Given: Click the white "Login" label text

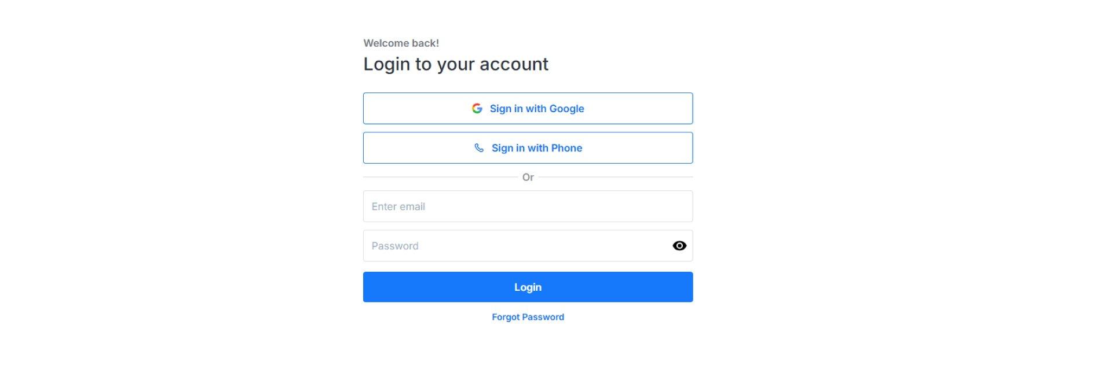Looking at the screenshot, I should pos(528,287).
